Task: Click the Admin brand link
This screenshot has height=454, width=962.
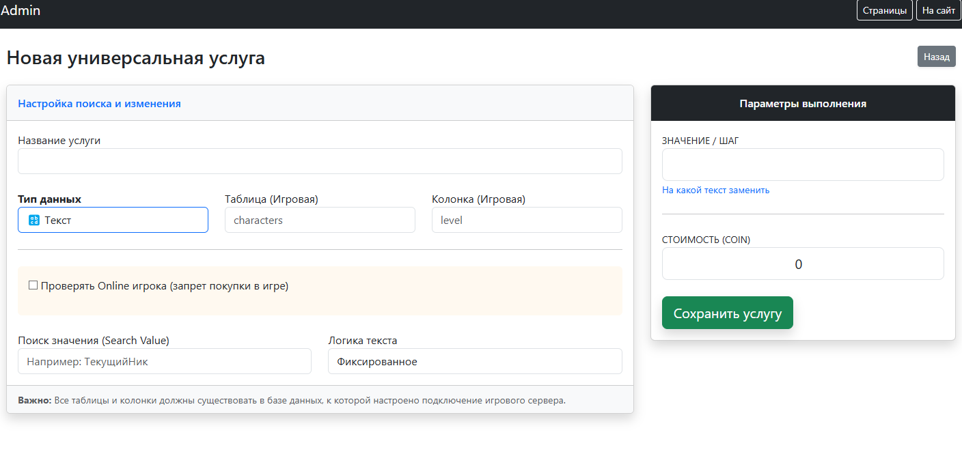Action: (20, 11)
